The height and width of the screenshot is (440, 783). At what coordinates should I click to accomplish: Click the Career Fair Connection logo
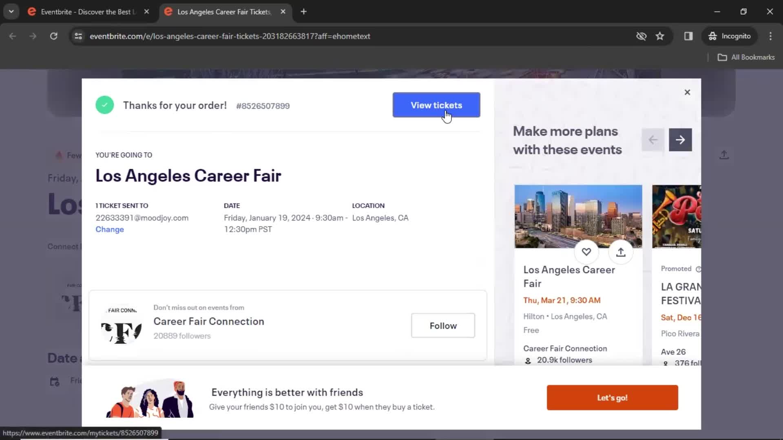tap(121, 325)
